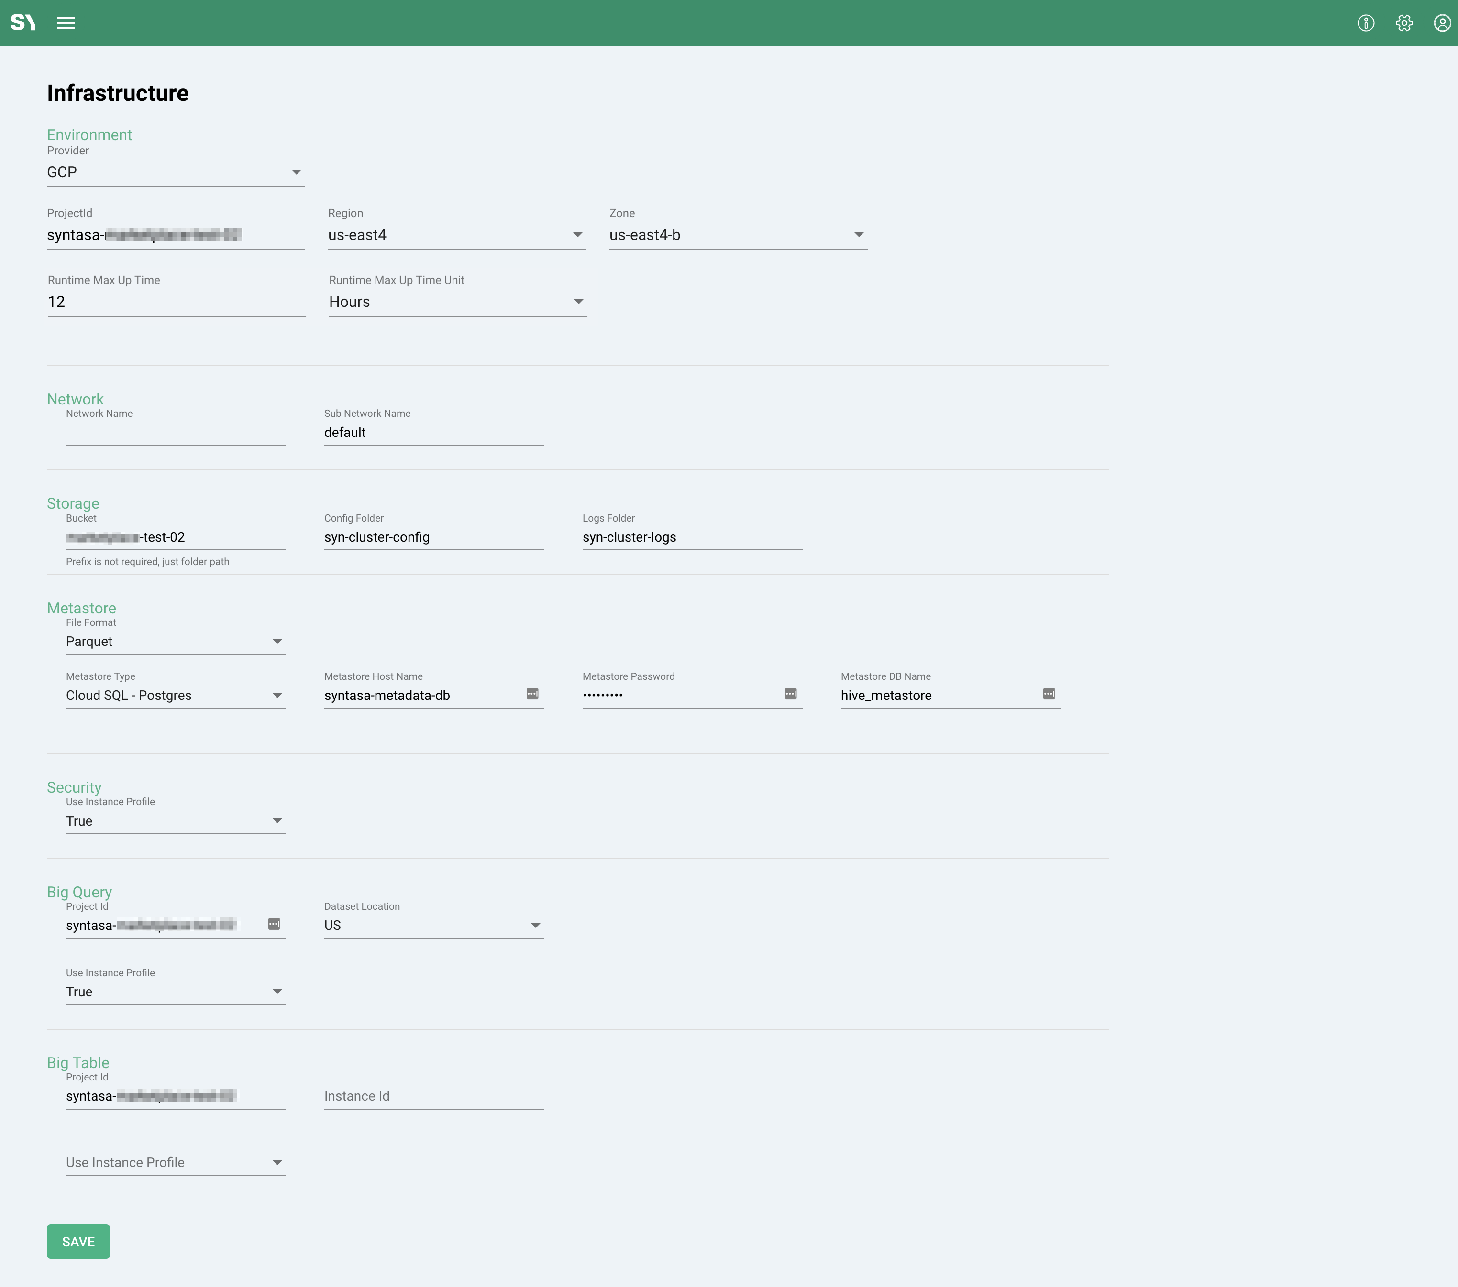This screenshot has height=1287, width=1458.
Task: Toggle Security Use Instance Profile dropdown
Action: 176,821
